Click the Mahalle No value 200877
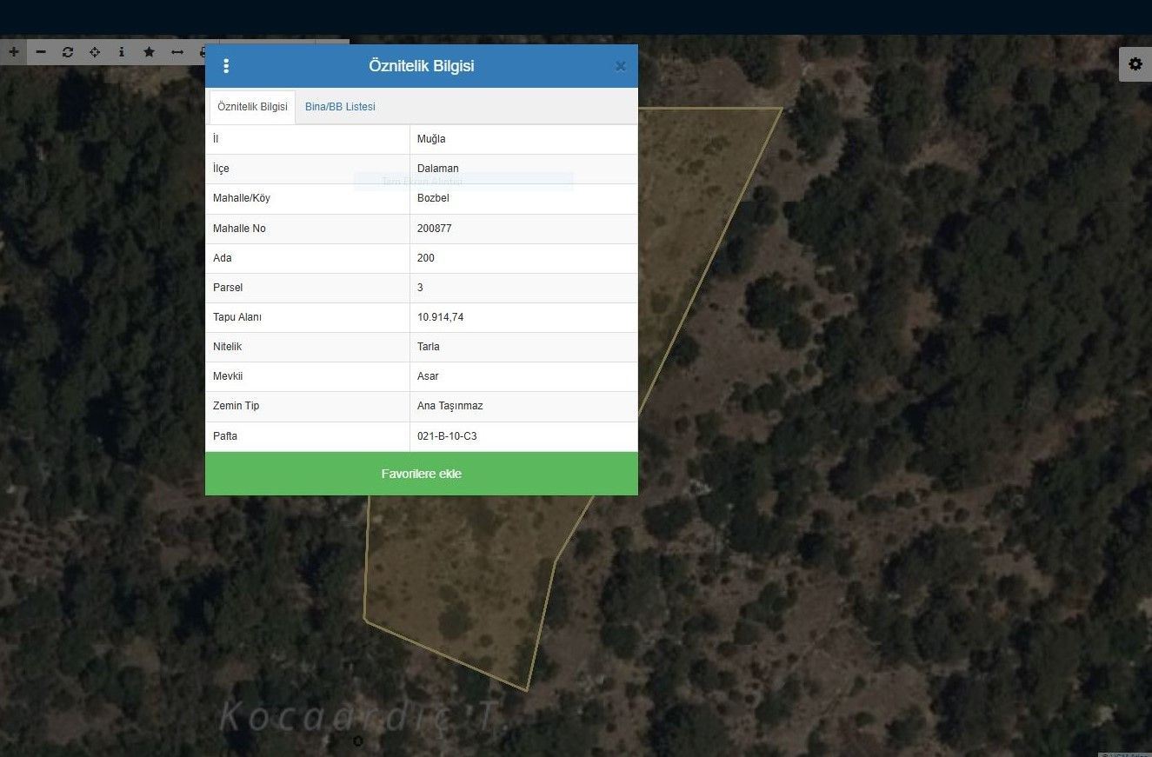Screen dimensions: 1152x757 tap(434, 229)
